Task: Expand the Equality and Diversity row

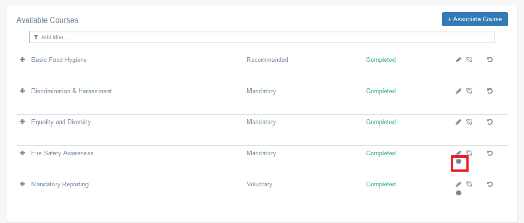Action: point(23,122)
